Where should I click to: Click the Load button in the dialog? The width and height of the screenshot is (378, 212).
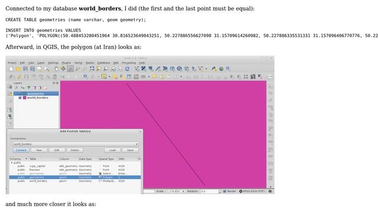click(x=112, y=150)
